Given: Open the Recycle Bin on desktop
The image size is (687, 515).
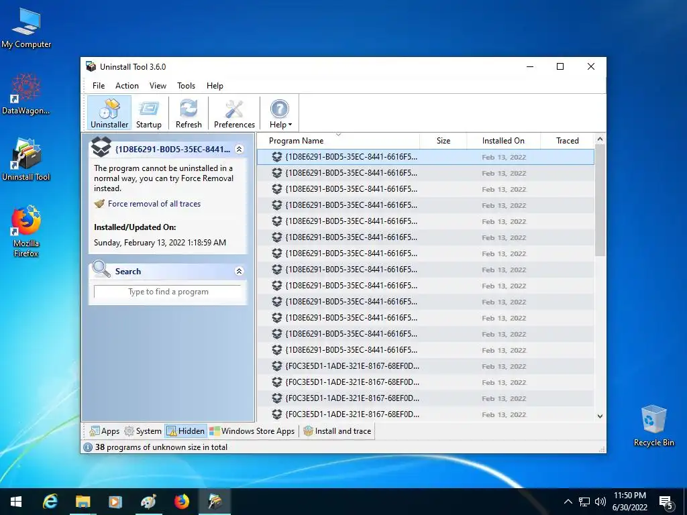Looking at the screenshot, I should click(653, 426).
